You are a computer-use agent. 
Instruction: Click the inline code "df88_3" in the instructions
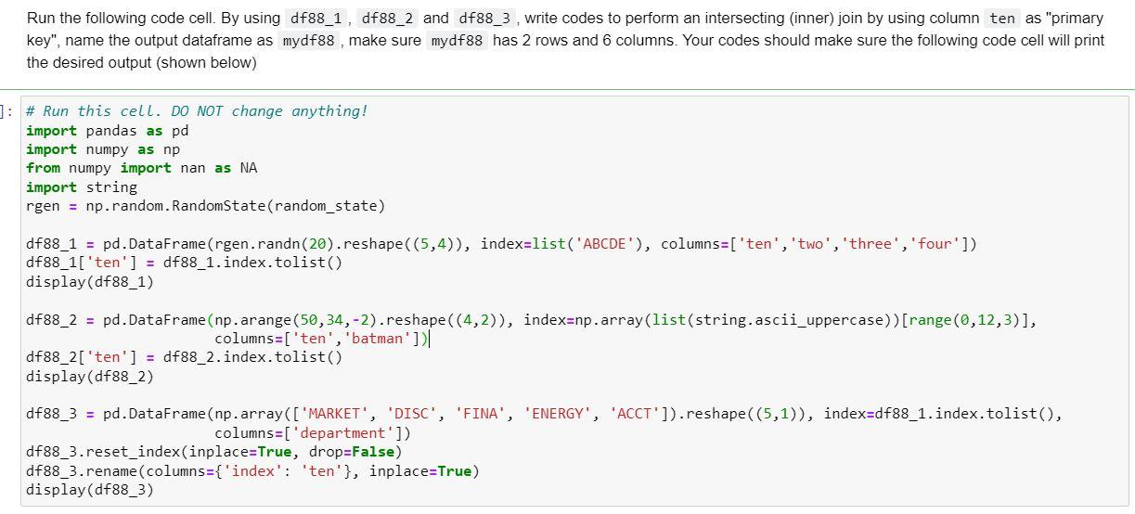pyautogui.click(x=484, y=19)
